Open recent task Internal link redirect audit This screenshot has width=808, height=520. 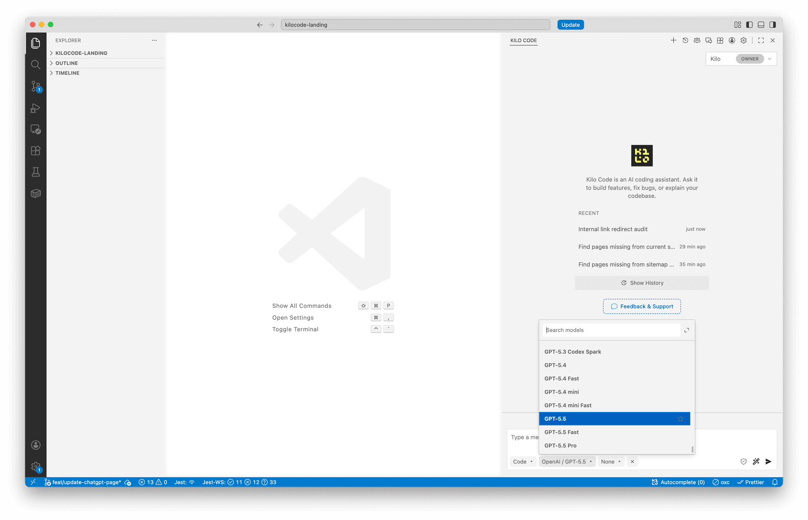click(642, 229)
